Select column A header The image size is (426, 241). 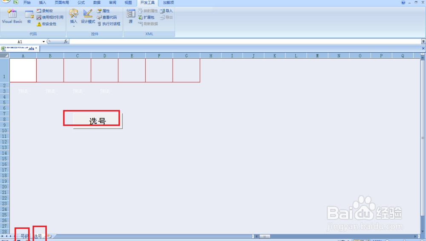(x=23, y=56)
